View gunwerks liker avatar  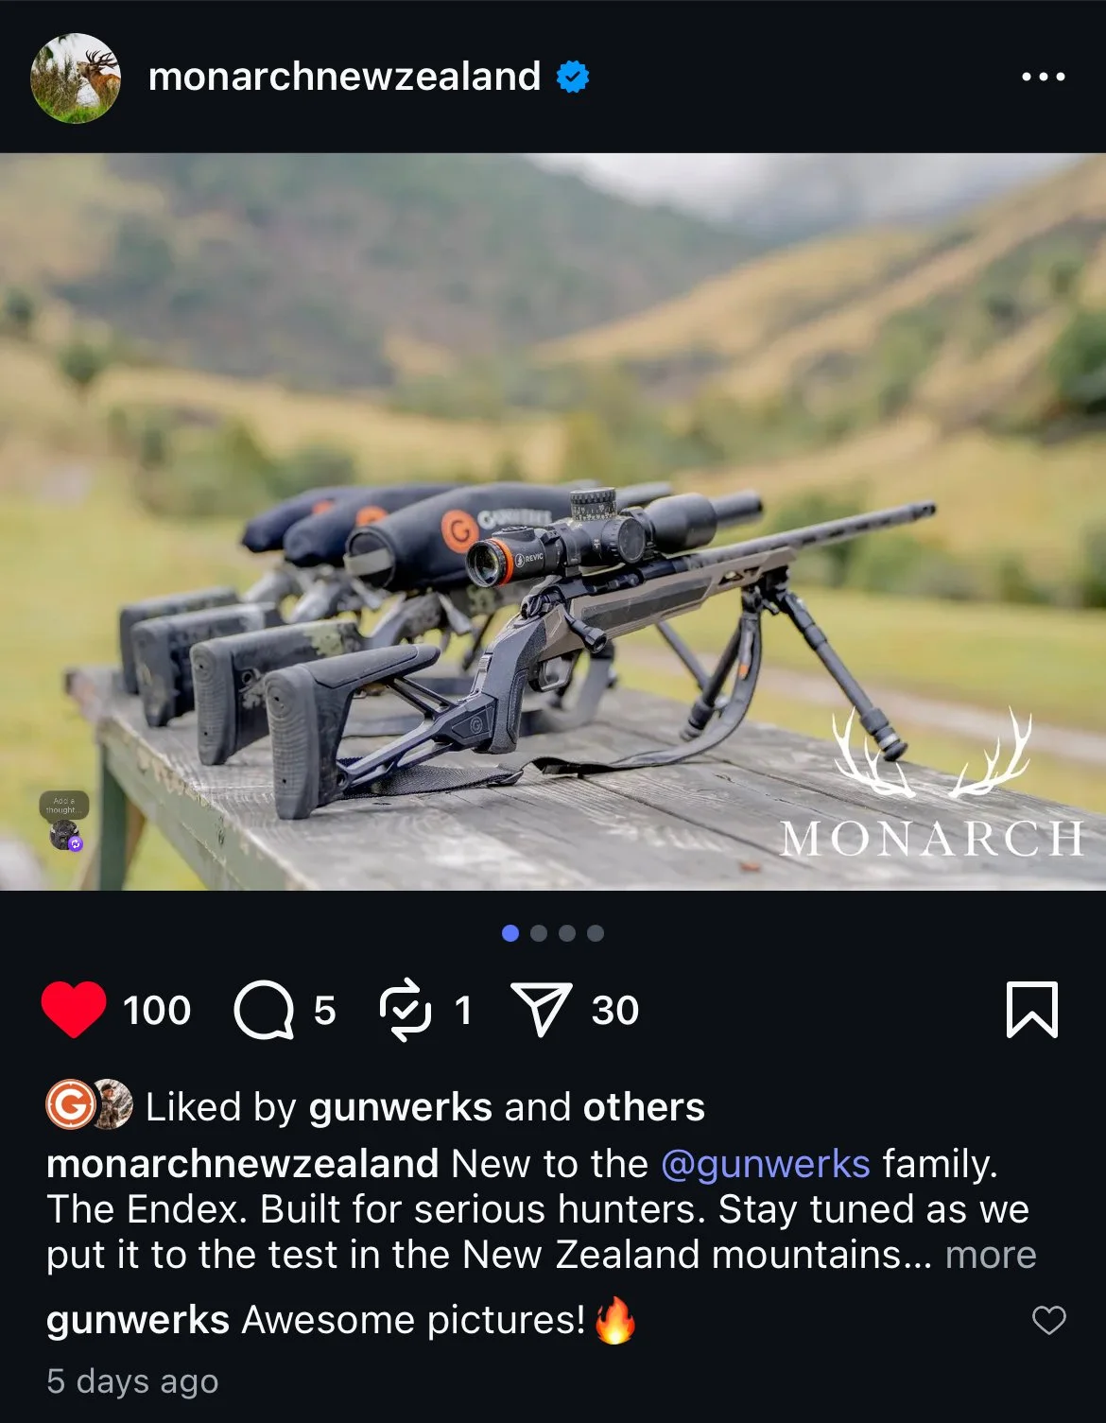72,1103
